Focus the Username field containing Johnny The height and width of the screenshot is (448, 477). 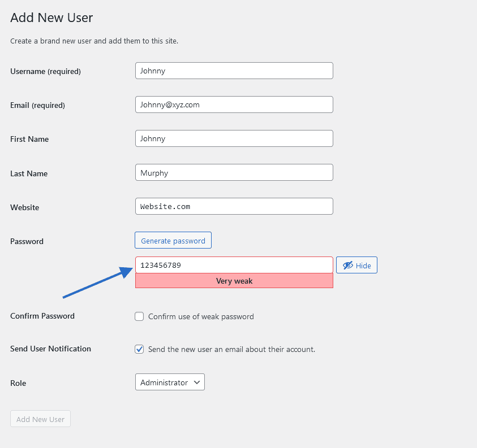[234, 71]
